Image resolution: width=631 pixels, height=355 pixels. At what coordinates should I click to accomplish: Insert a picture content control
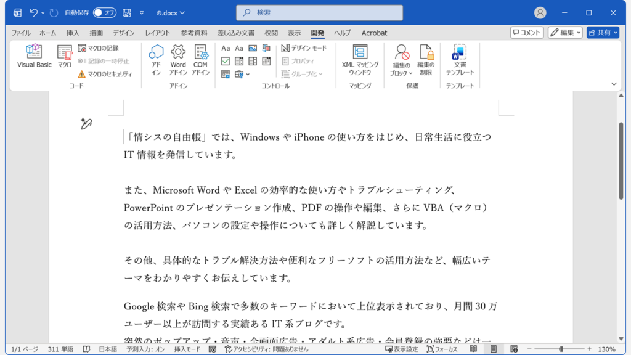pyautogui.click(x=251, y=48)
